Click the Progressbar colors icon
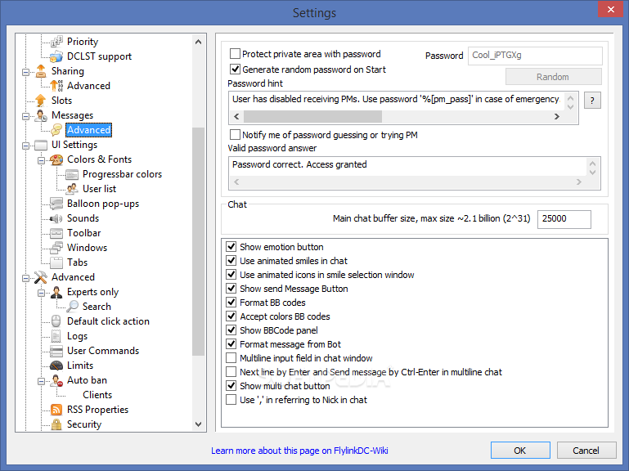This screenshot has height=471, width=629. [x=72, y=174]
